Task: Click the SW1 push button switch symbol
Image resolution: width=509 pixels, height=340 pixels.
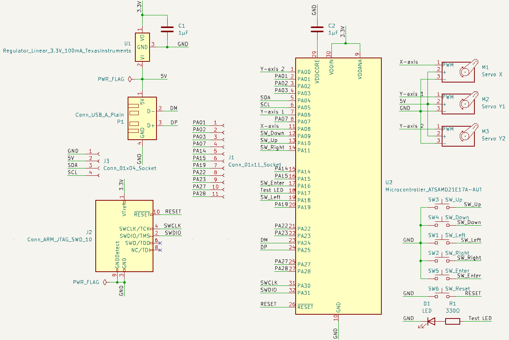Action: [x=442, y=242]
